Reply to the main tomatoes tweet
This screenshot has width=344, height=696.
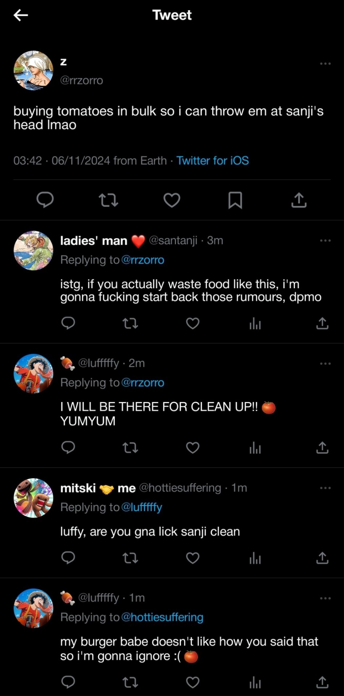(x=45, y=200)
